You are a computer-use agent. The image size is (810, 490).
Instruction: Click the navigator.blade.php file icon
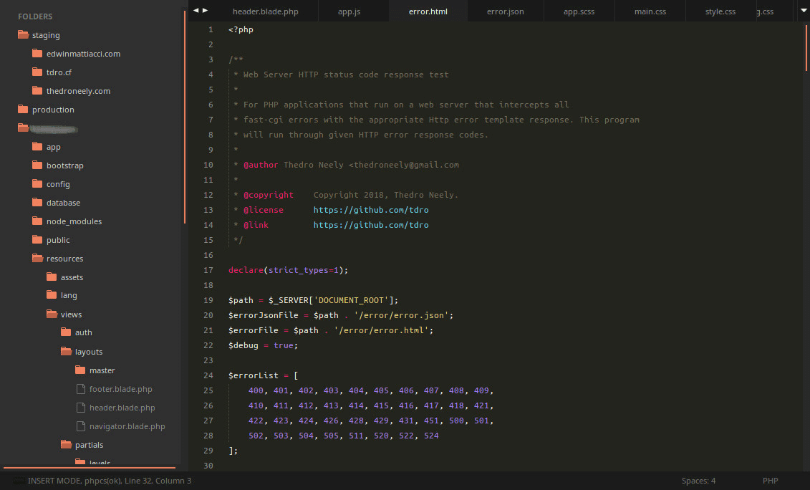81,426
